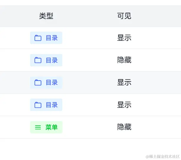181x160 pixels.
Task: Click 显示 status in the highlighted third row
Action: 124,82
